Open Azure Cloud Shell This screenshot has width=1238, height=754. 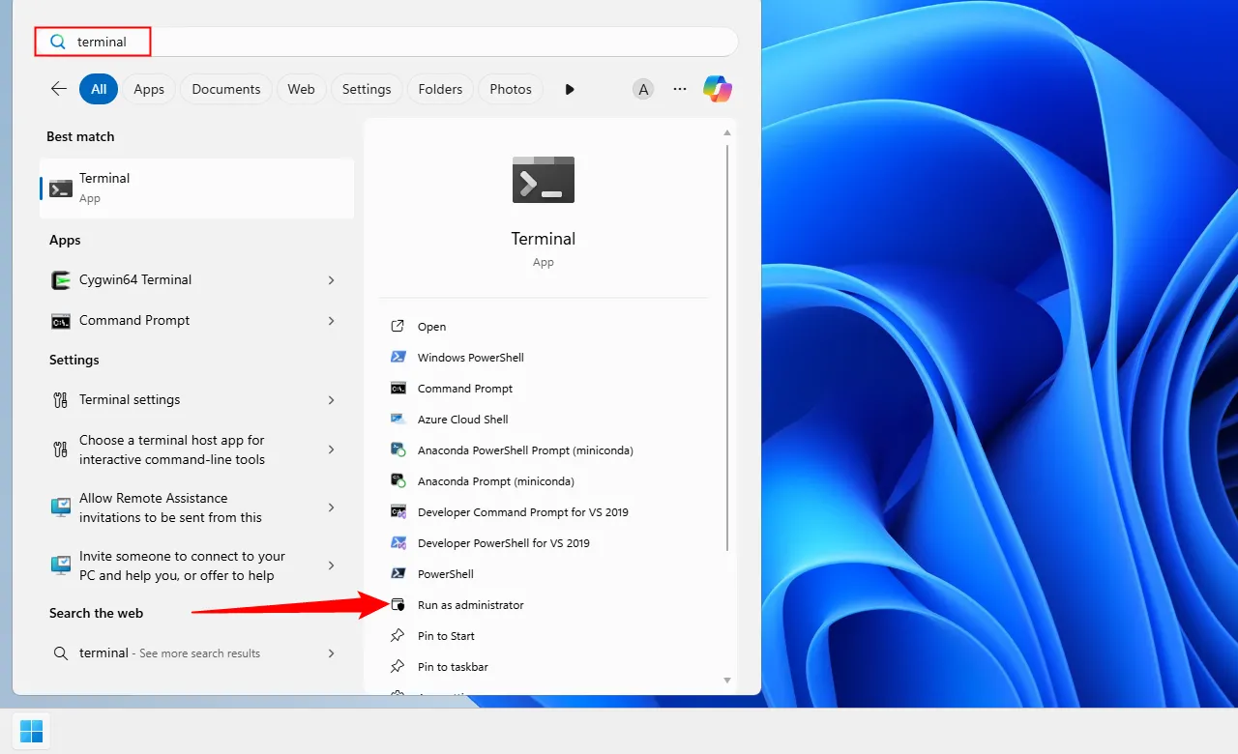click(462, 419)
